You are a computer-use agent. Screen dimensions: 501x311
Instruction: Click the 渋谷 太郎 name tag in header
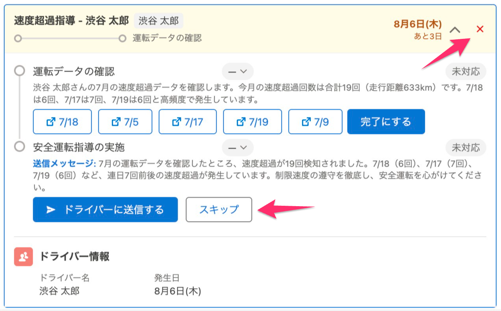click(159, 21)
